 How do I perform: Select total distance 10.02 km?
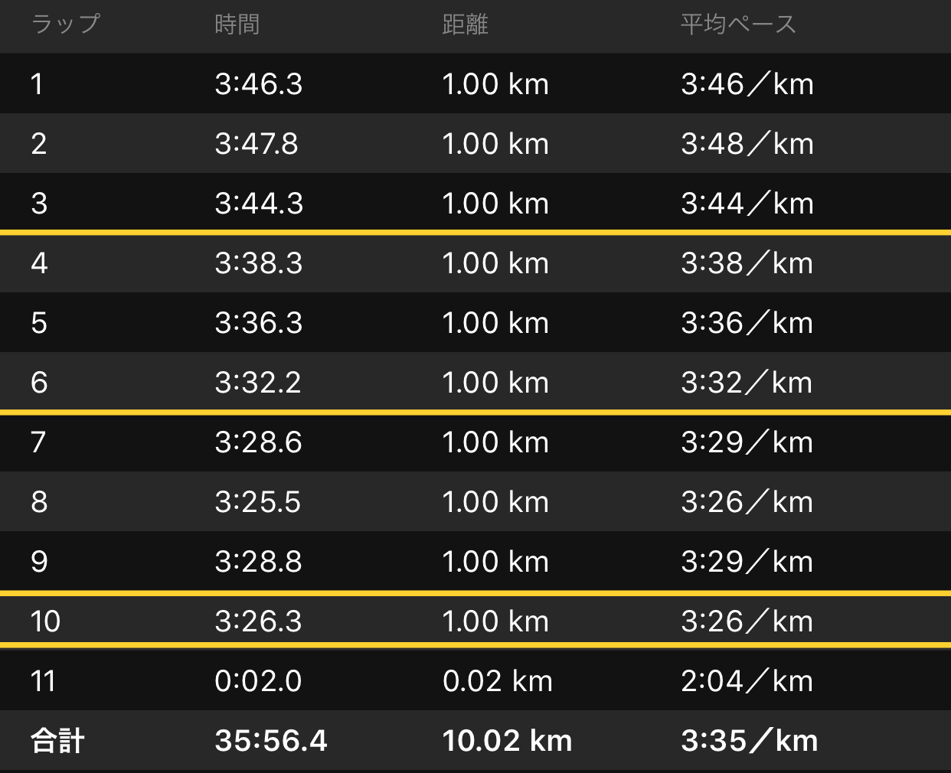507,741
